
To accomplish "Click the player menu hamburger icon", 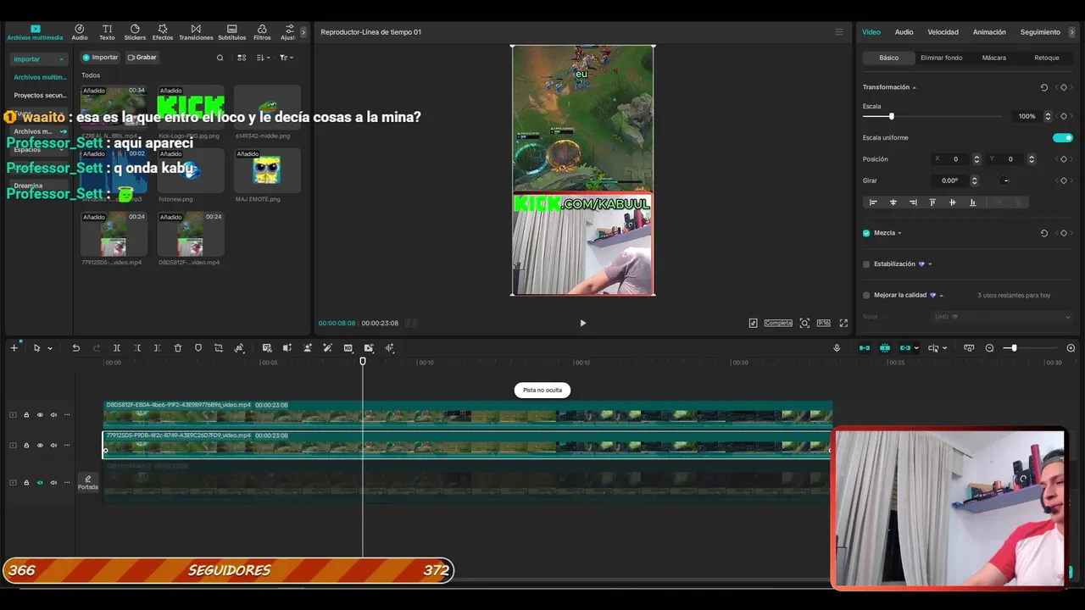I will [x=839, y=32].
